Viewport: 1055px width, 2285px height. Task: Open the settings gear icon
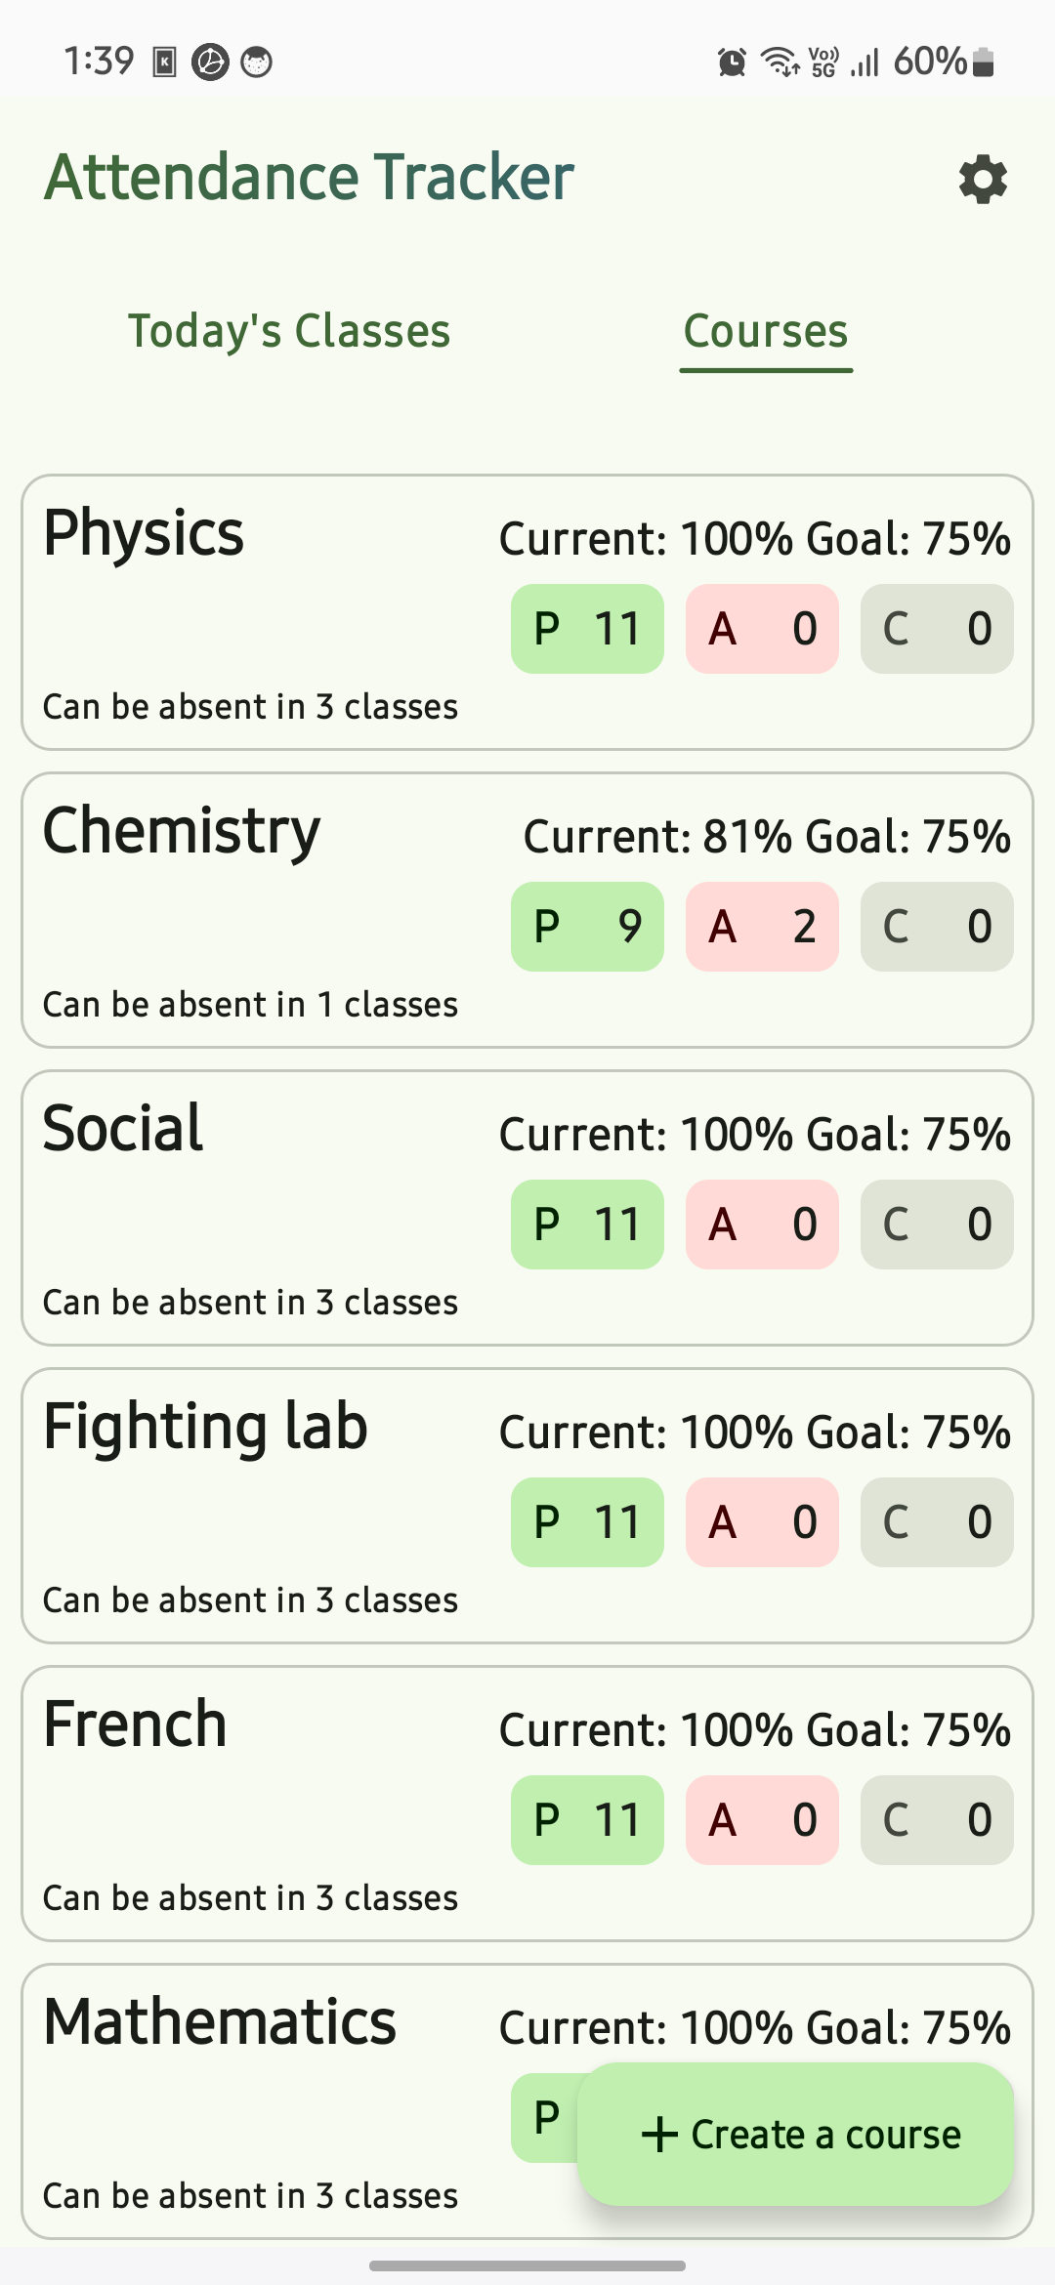coord(983,180)
